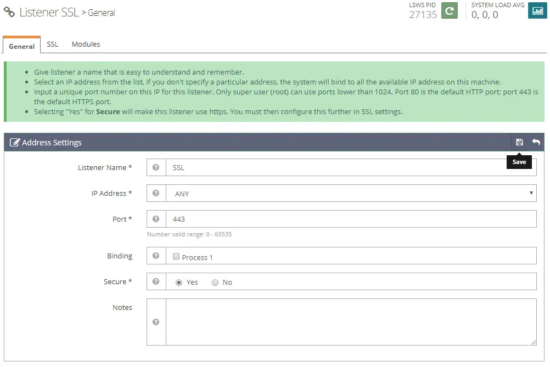Click the back arrow icon in Address Settings
This screenshot has width=550, height=367.
pyautogui.click(x=536, y=142)
